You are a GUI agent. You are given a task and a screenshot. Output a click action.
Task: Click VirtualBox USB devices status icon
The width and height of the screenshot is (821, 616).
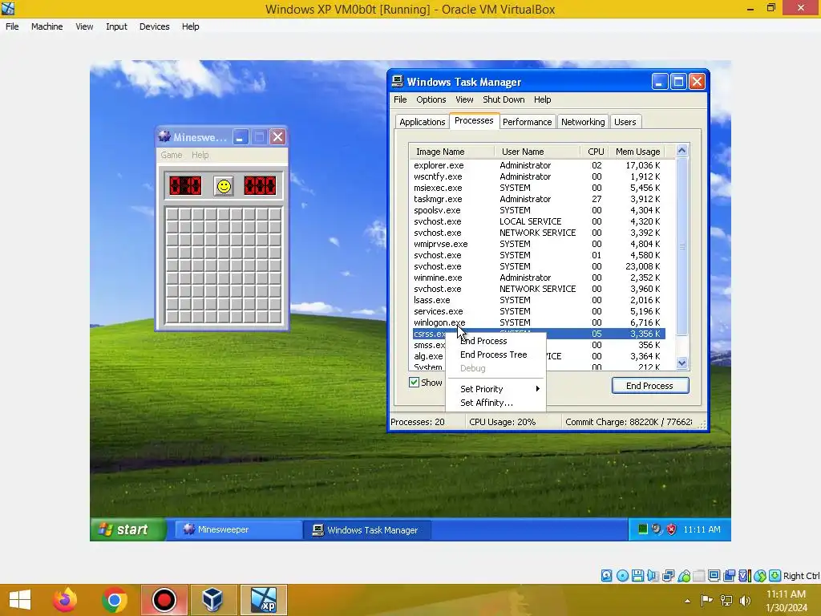click(684, 576)
